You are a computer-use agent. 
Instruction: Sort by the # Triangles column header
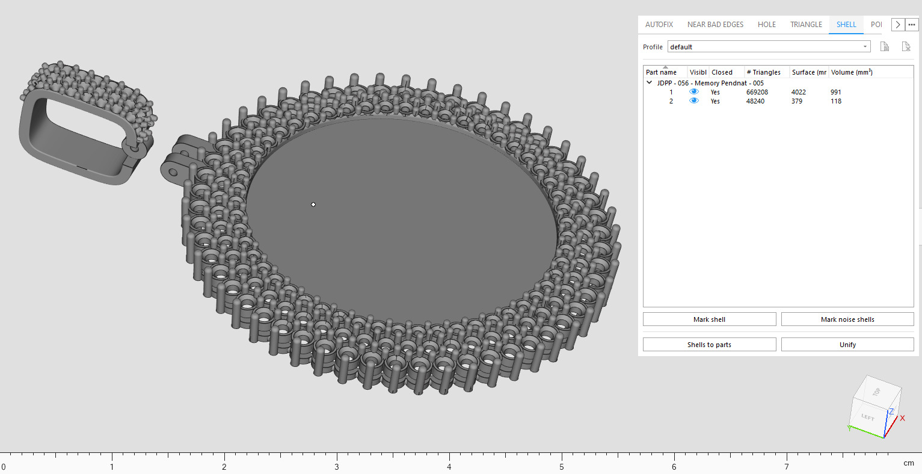point(766,72)
